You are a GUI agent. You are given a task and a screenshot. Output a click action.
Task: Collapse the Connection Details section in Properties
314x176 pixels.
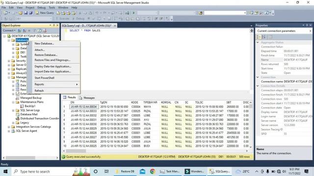point(258,86)
